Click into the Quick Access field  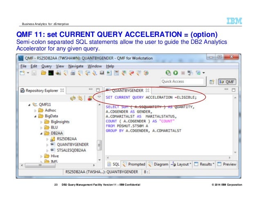click(182, 82)
